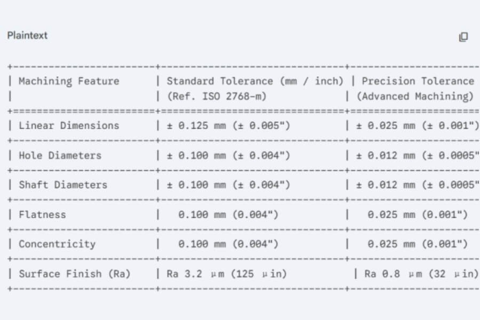Select the Plaintext language label
Image resolution: width=480 pixels, height=320 pixels.
pos(27,36)
